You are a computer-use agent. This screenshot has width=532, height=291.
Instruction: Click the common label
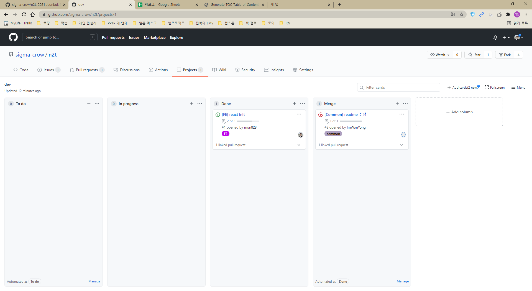click(333, 134)
